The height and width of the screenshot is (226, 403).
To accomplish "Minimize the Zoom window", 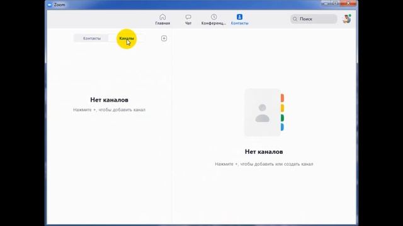I will tap(326, 3).
